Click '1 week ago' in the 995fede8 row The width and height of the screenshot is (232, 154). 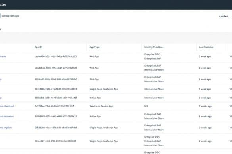pyautogui.click(x=205, y=98)
